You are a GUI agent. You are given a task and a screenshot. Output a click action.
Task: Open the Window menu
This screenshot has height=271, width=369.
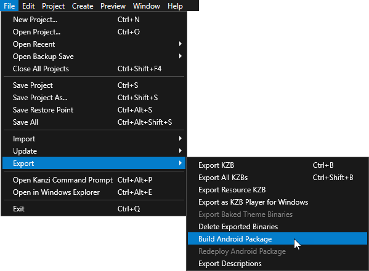pyautogui.click(x=147, y=6)
